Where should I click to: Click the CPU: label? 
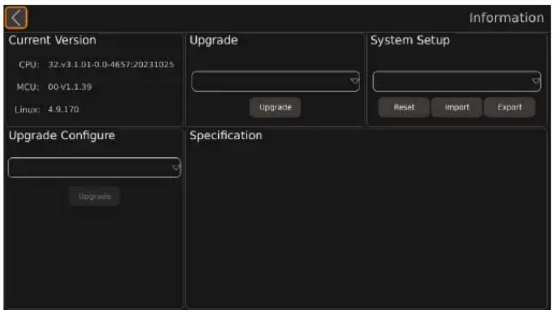pyautogui.click(x=29, y=65)
